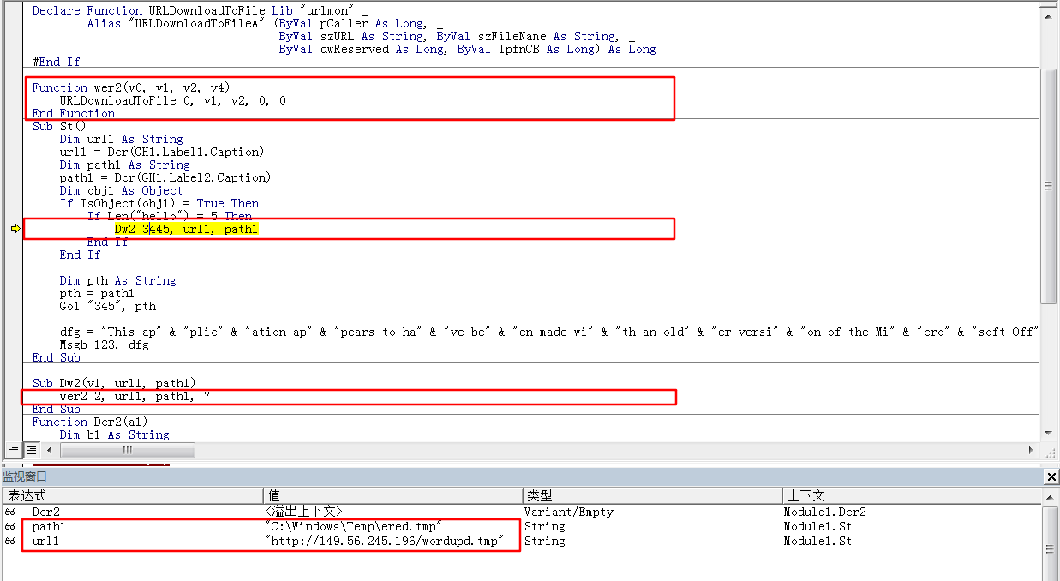Click path1 = Dcr(GH1.Label2.Caption) line

pos(165,177)
